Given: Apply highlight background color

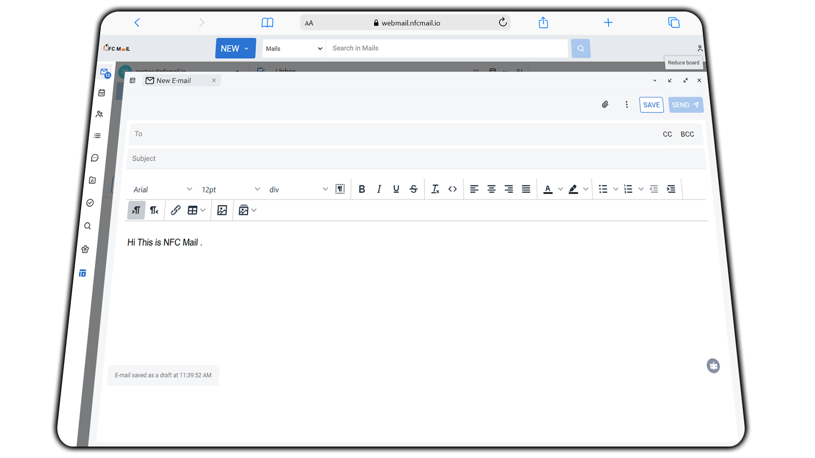Looking at the screenshot, I should point(573,189).
